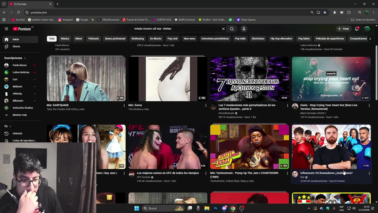Open Latina Noticias subscription

click(x=20, y=72)
